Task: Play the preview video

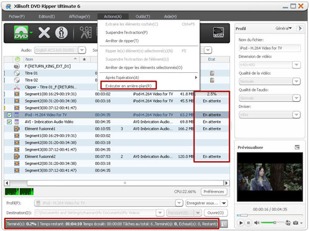Action: coord(240,222)
